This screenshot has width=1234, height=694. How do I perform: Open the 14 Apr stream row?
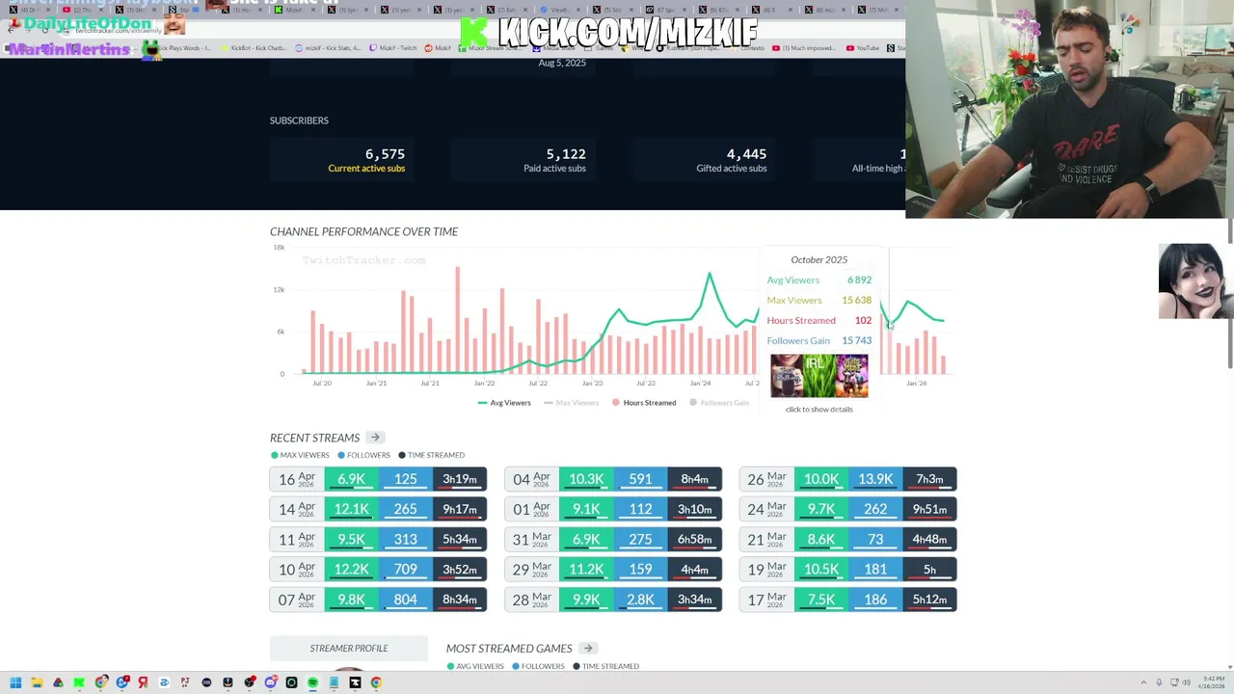[x=378, y=509]
